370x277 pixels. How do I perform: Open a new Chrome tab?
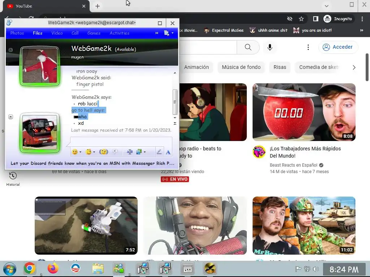[98, 6]
